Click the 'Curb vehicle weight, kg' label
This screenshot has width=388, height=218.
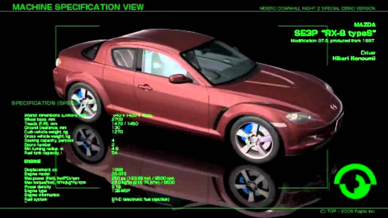[x=46, y=132]
